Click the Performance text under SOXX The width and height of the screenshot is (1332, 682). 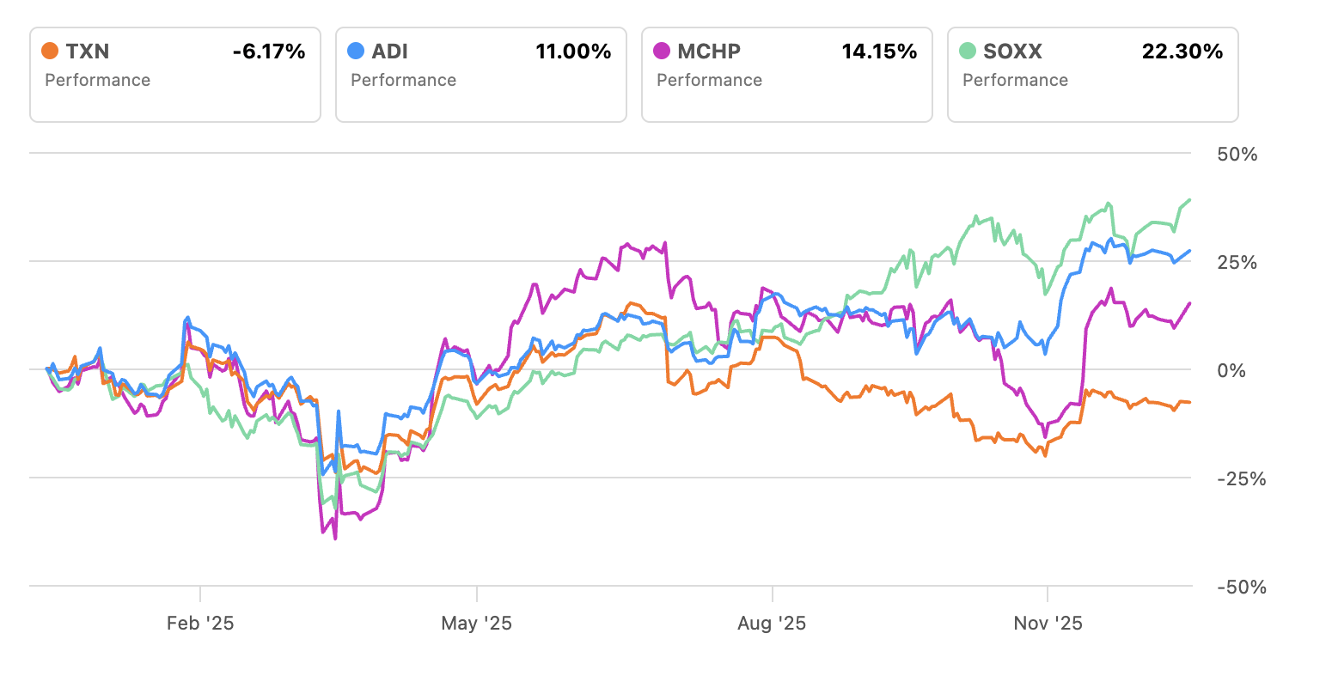click(1015, 80)
